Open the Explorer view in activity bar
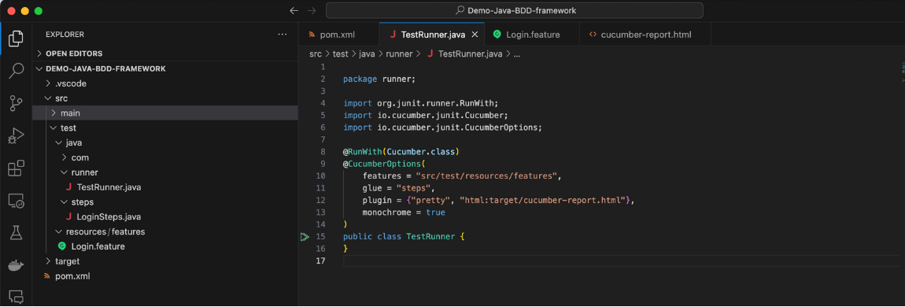This screenshot has height=307, width=905. (17, 39)
